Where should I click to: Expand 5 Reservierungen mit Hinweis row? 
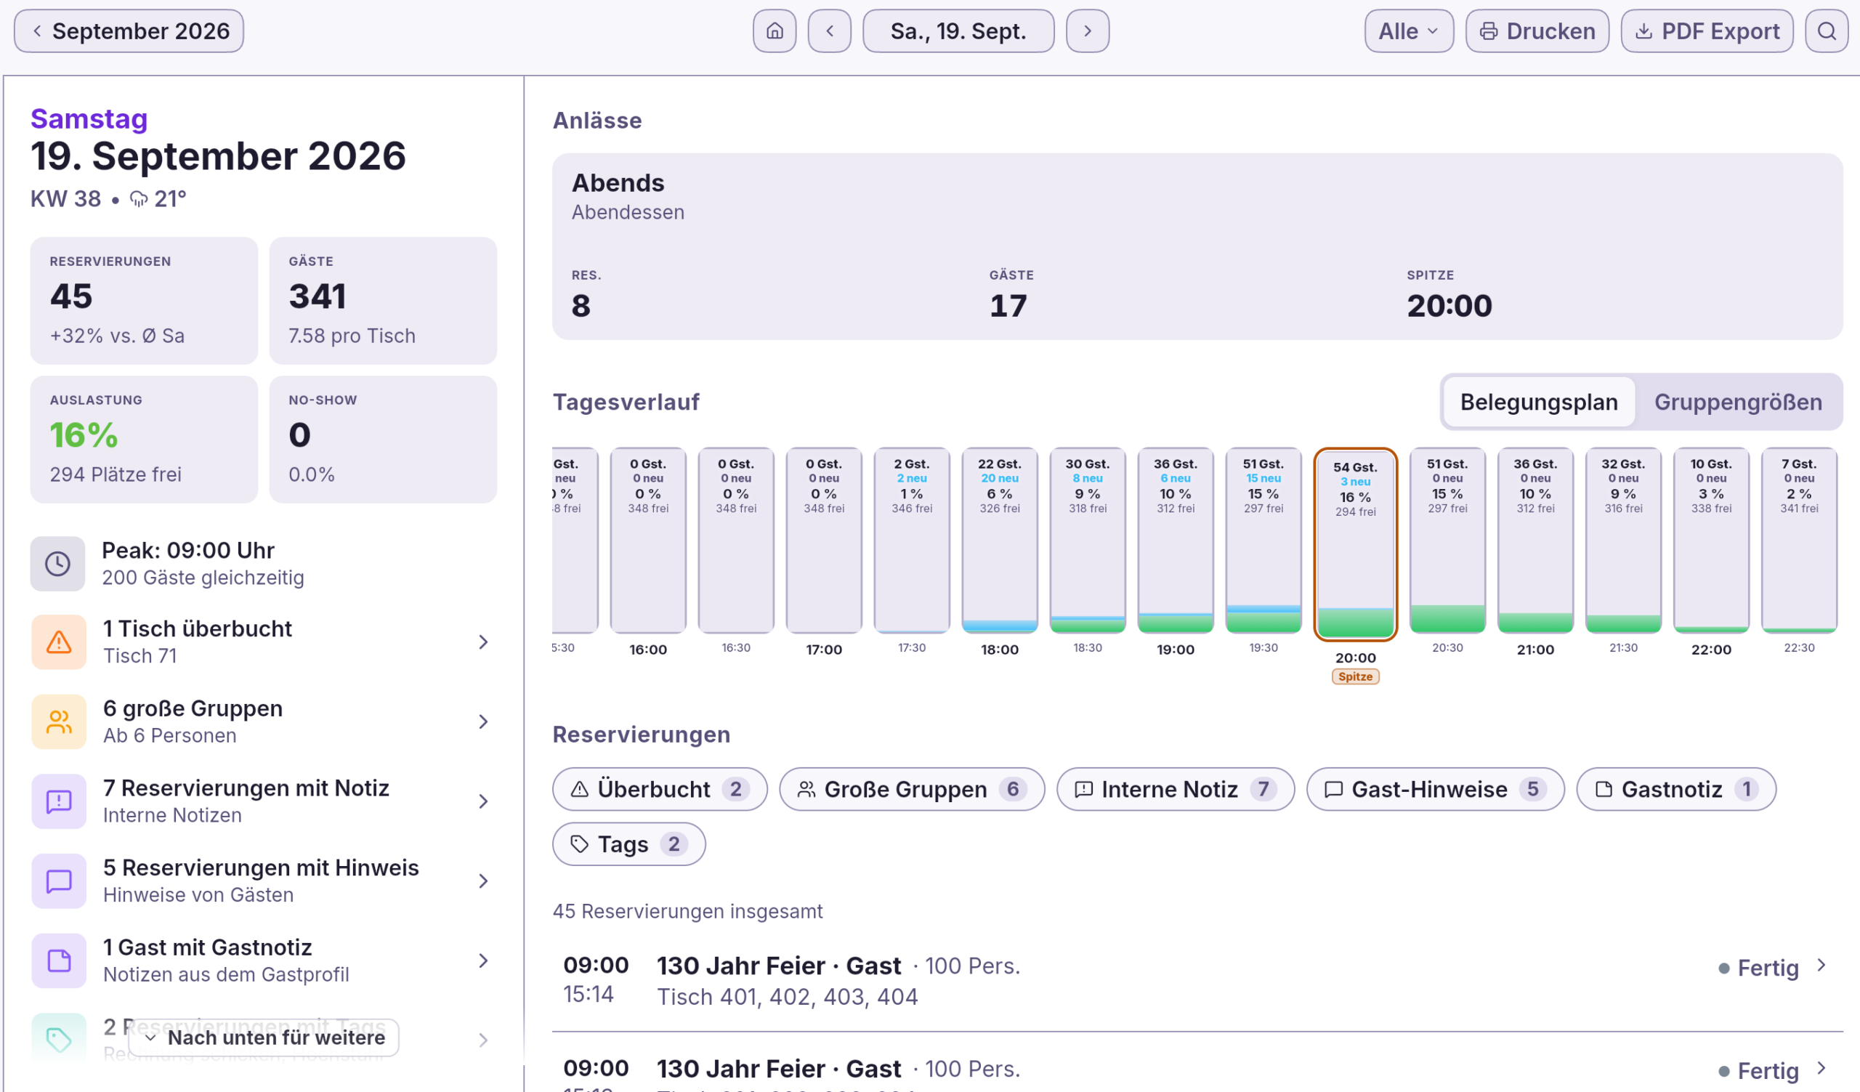tap(264, 881)
